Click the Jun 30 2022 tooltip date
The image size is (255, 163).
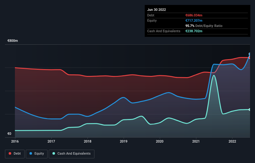tap(157, 10)
